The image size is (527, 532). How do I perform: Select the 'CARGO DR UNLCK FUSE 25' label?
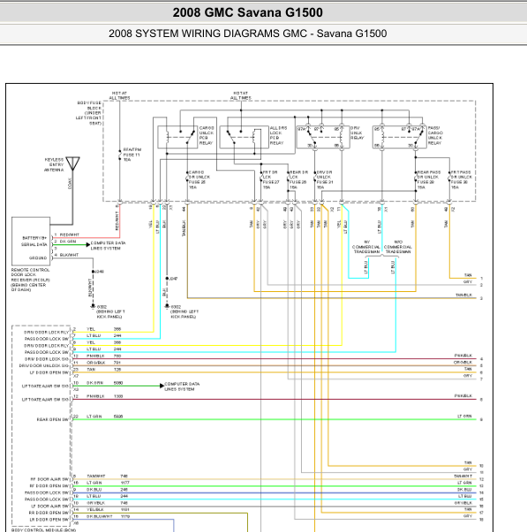(x=200, y=180)
